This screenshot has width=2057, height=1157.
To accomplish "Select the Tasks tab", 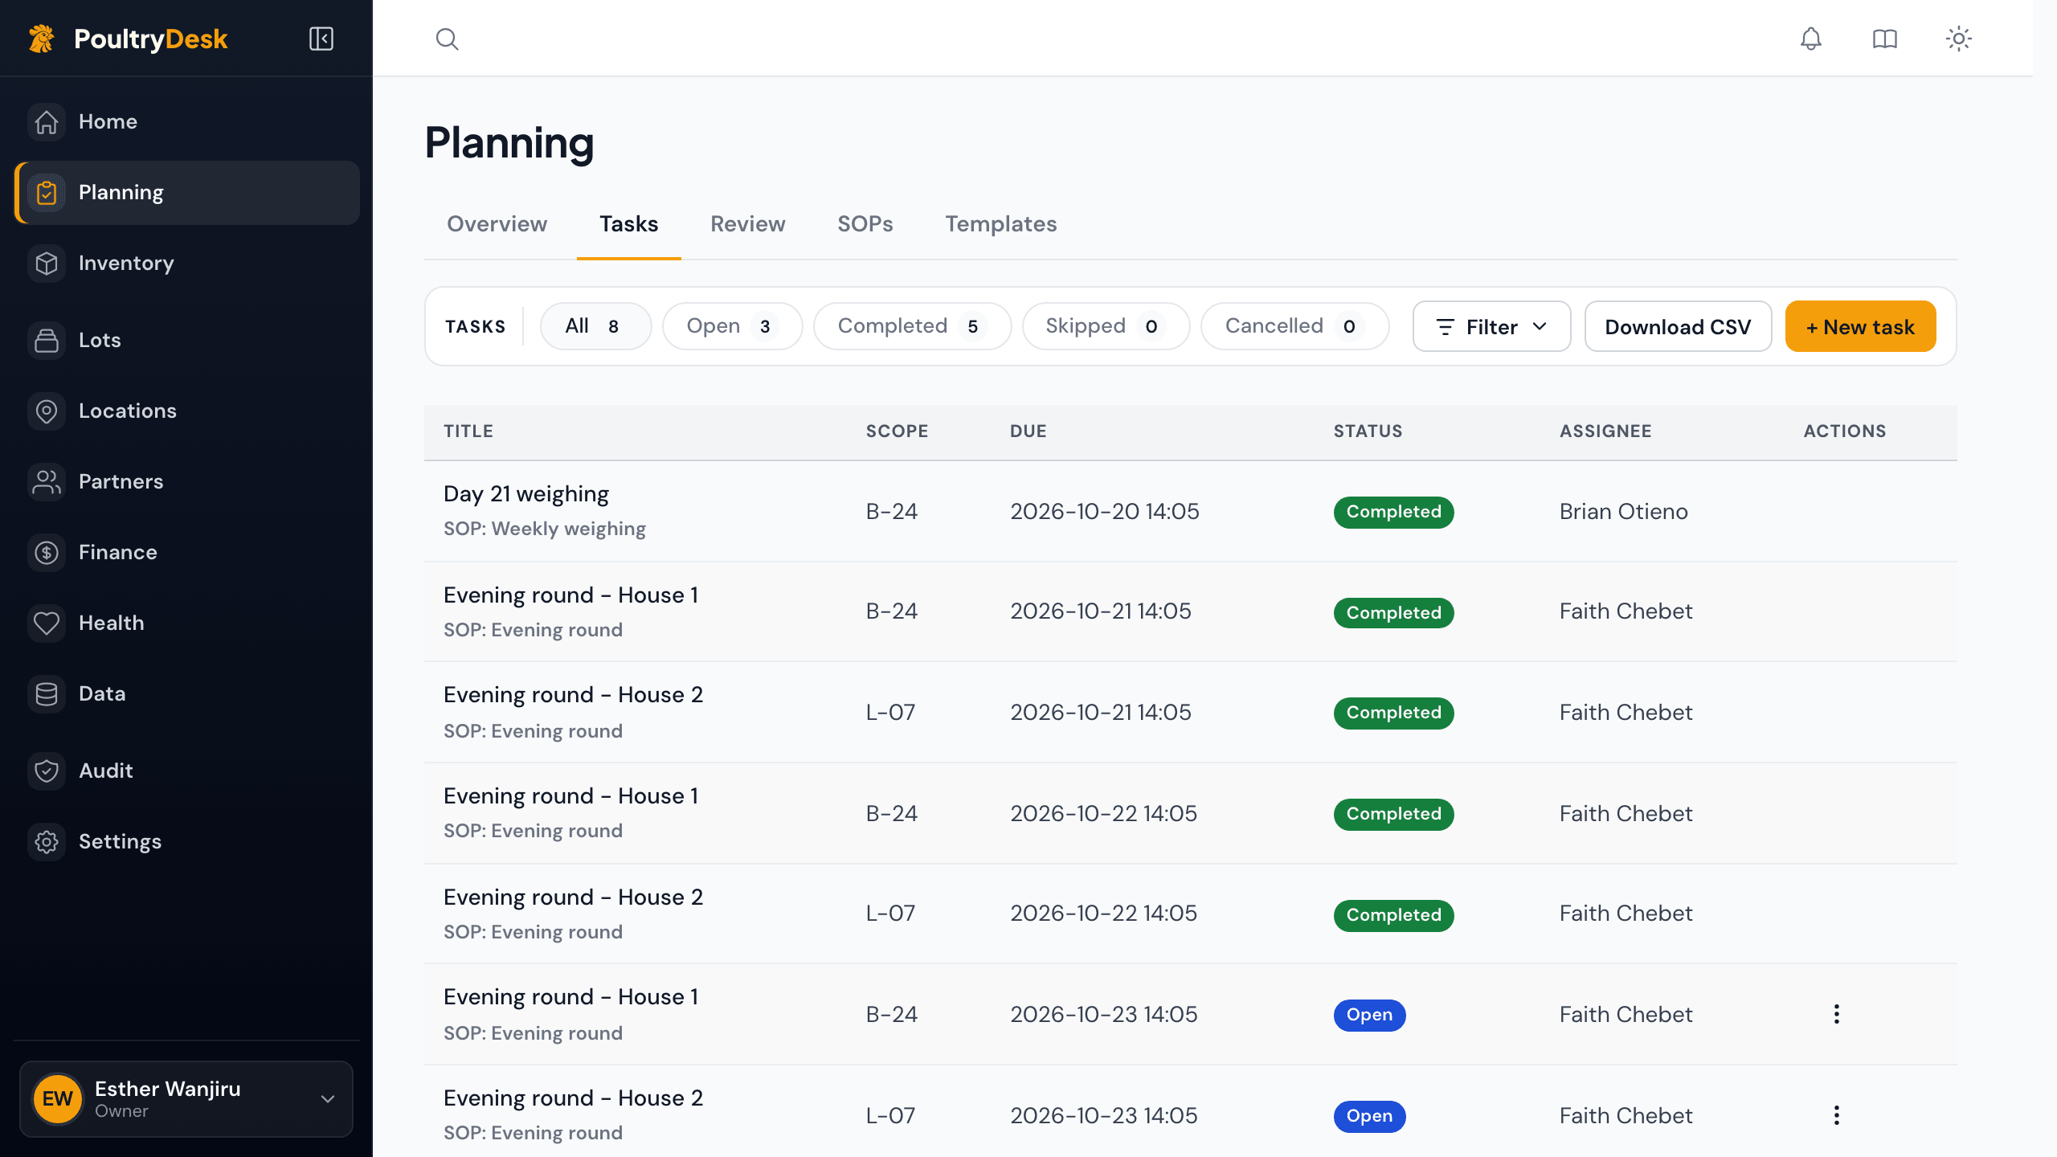I will tap(628, 224).
